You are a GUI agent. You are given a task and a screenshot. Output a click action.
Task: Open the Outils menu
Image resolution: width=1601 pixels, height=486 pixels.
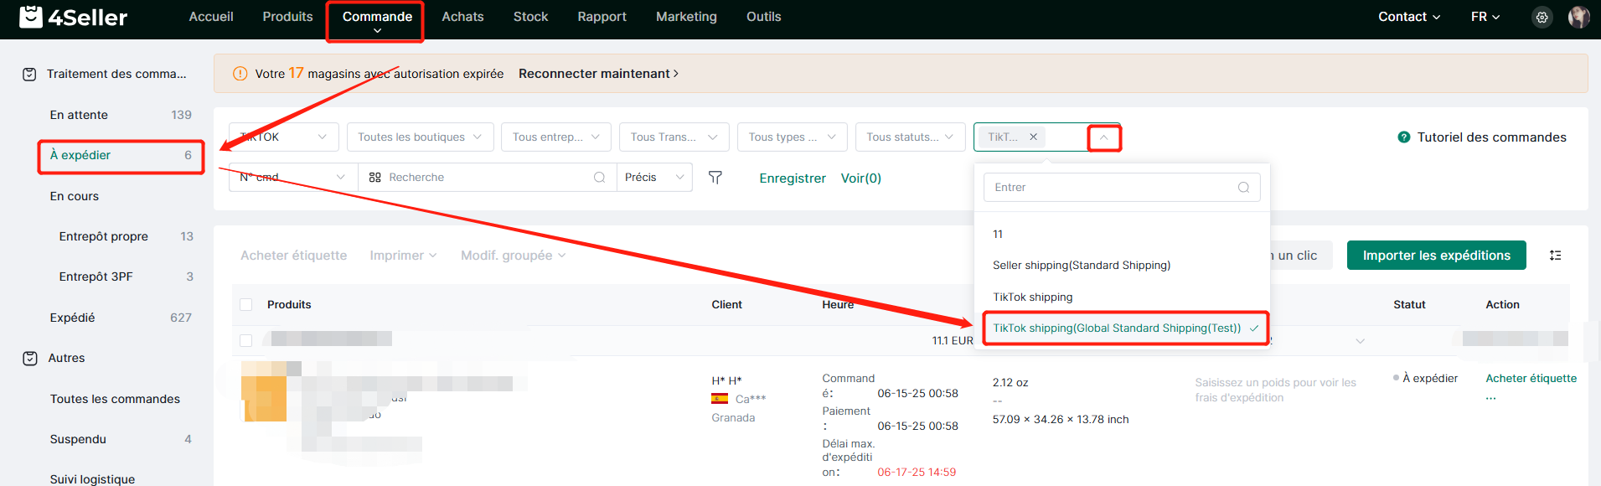tap(763, 17)
